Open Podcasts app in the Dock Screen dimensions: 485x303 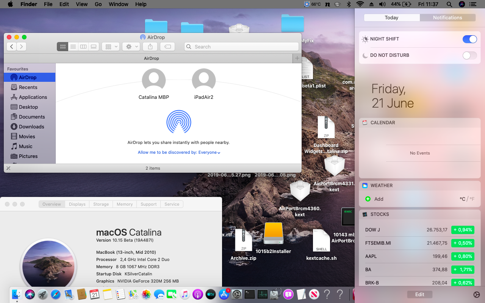click(198, 294)
